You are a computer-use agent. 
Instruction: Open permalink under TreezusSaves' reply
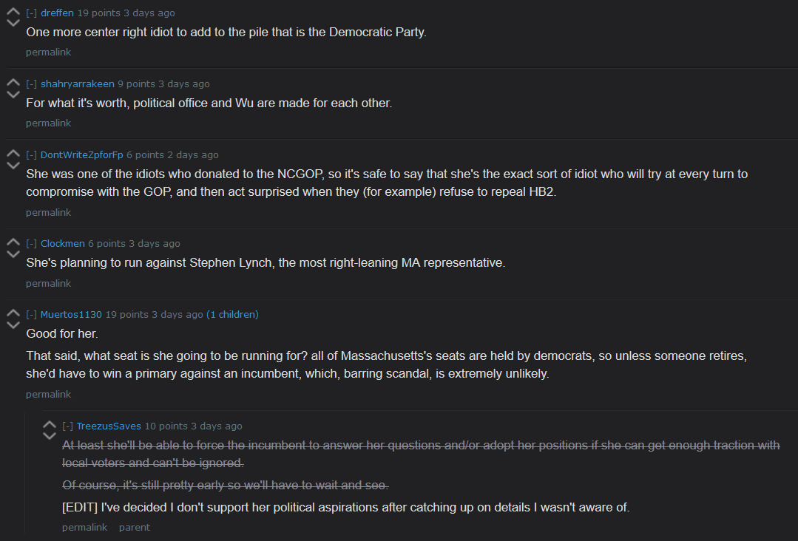pyautogui.click(x=84, y=528)
